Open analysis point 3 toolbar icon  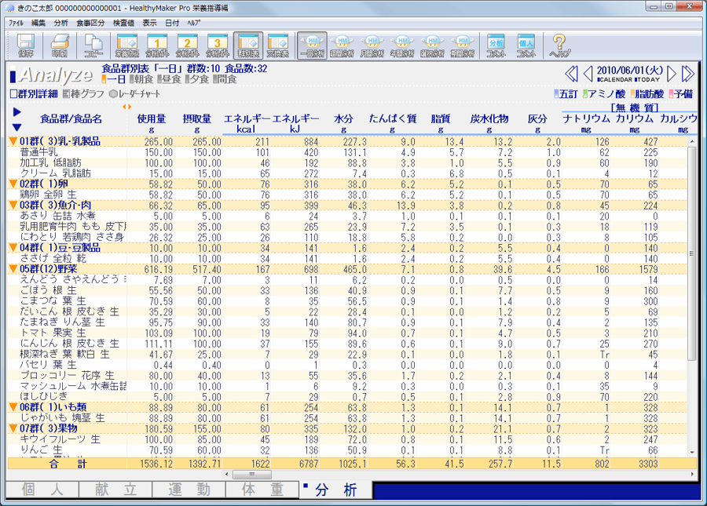click(218, 46)
